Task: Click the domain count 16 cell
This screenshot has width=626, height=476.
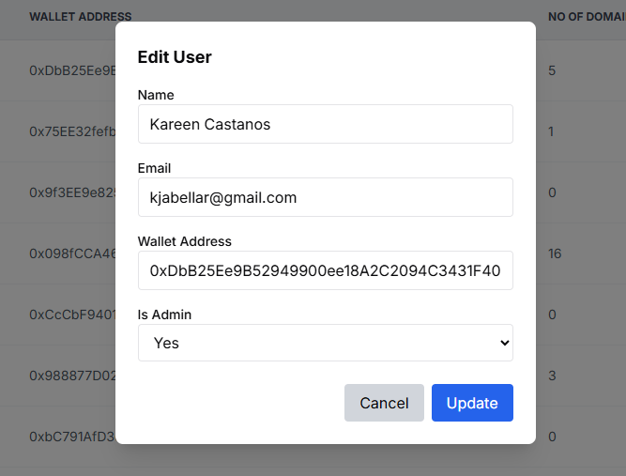Action: tap(555, 253)
